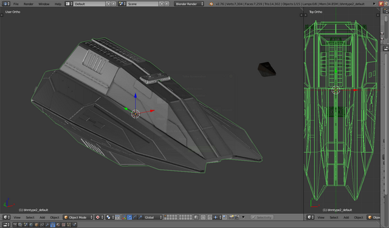The image size is (389, 228).
Task: Toggle the 3D manipulator widget
Action: (124, 217)
